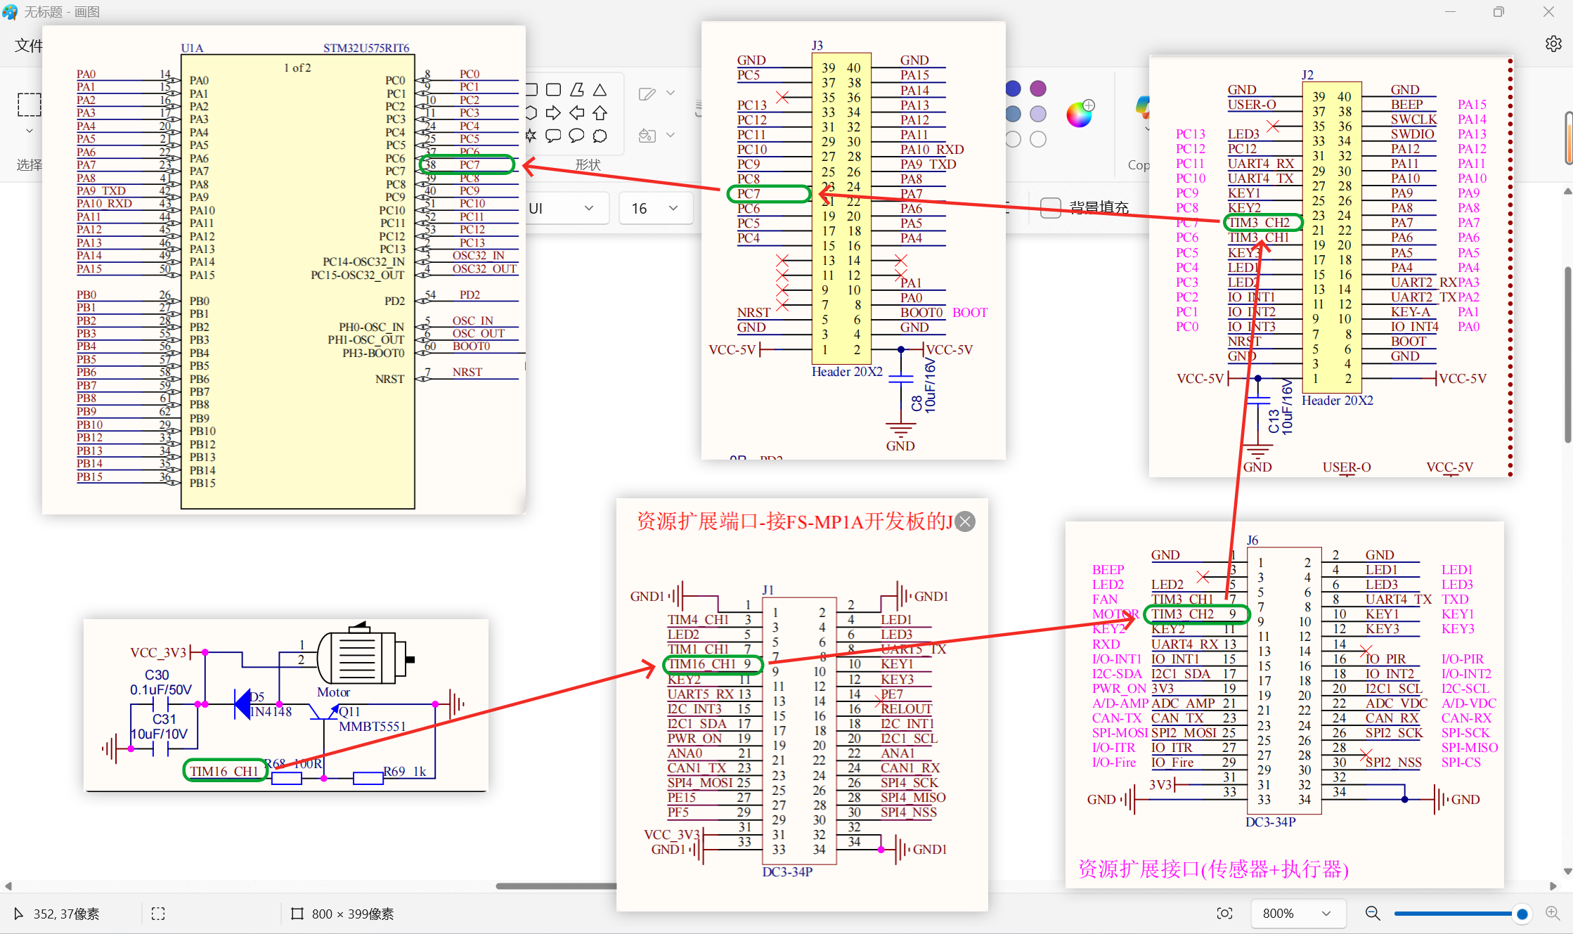The height and width of the screenshot is (934, 1573).
Task: Choose the steel blue color swatch
Action: pos(1013,114)
